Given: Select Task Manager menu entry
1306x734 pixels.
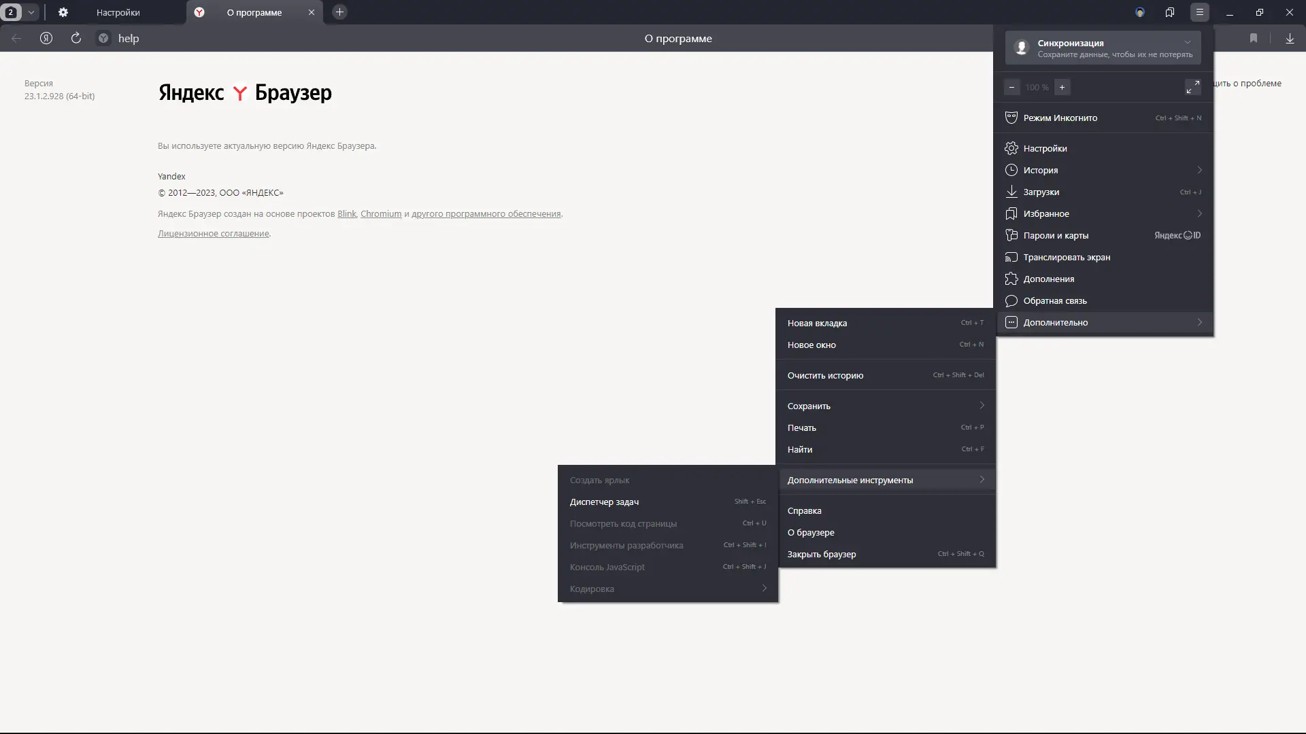Looking at the screenshot, I should click(x=604, y=502).
